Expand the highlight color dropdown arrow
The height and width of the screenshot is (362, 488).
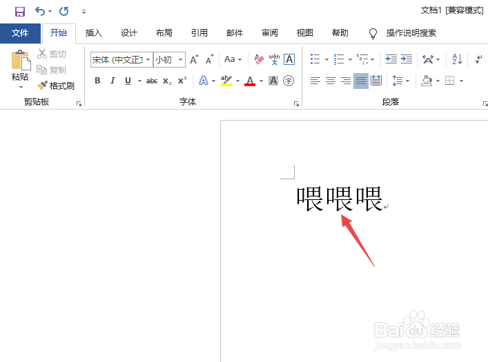pyautogui.click(x=237, y=81)
